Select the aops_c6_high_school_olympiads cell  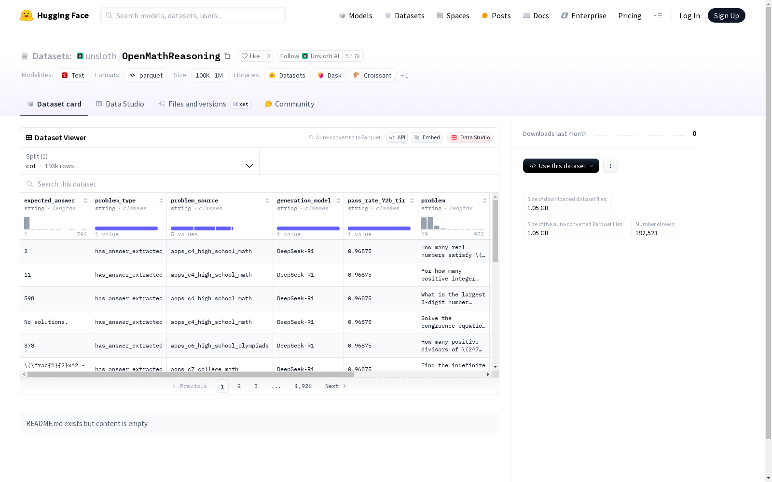[x=220, y=346]
